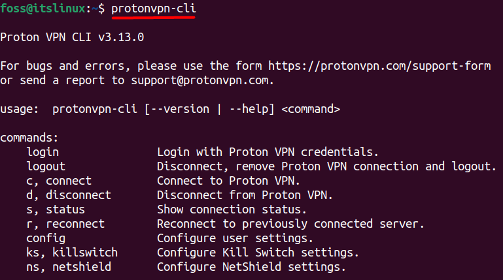
Task: Click the <command> placeholder in usage line
Action: 311,109
